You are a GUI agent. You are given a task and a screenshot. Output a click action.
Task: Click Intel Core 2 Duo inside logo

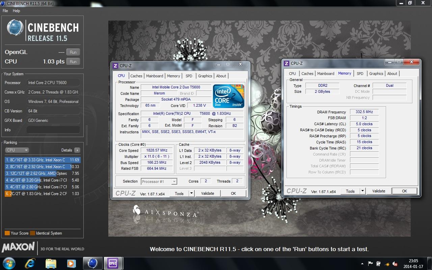pyautogui.click(x=229, y=96)
